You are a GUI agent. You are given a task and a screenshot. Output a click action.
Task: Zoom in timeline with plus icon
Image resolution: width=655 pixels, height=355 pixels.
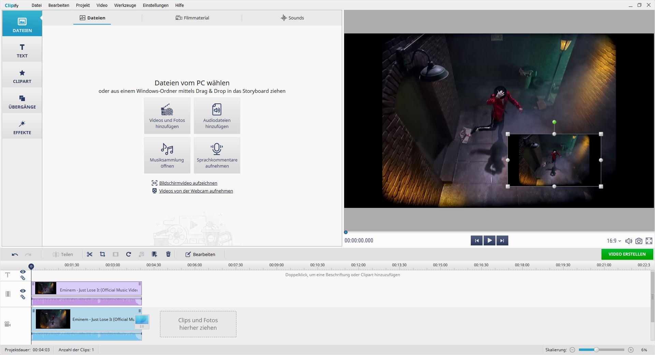coord(631,350)
